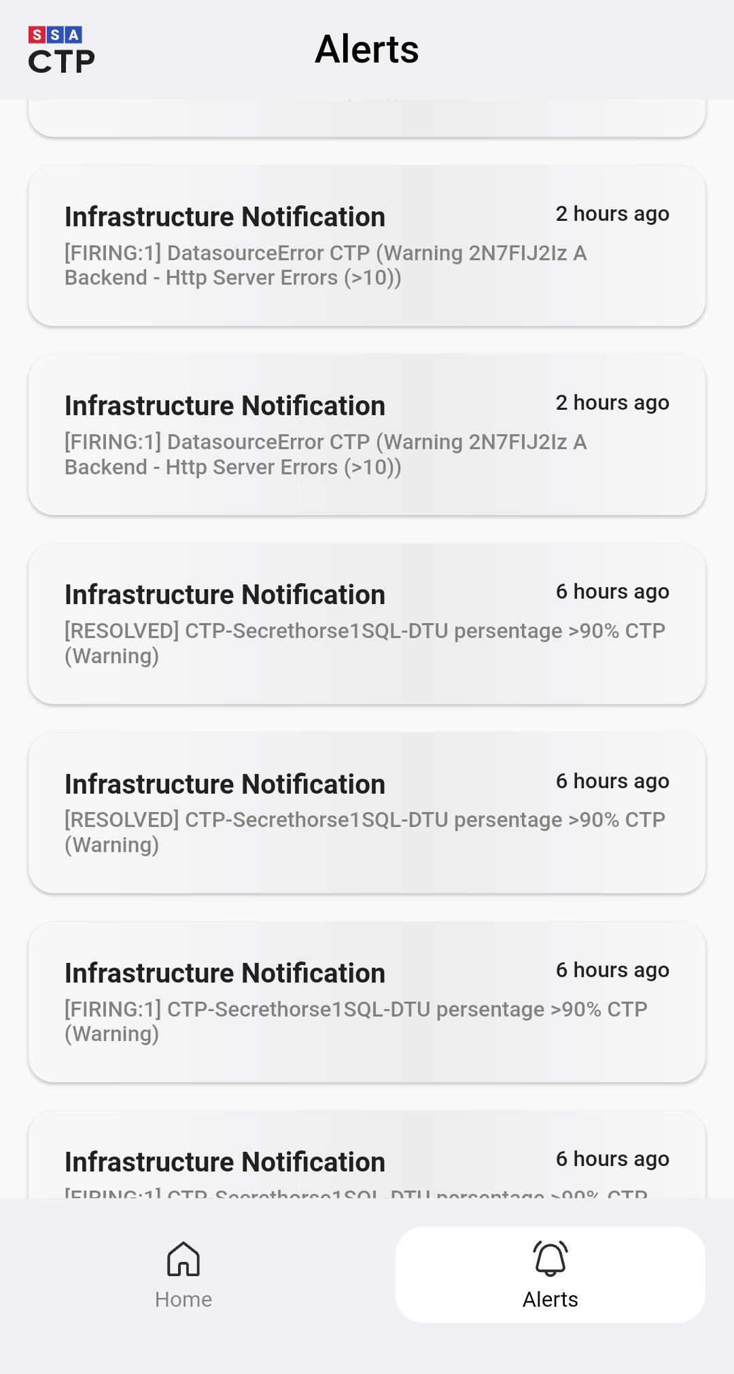
Task: Open the upper RESOLVED Secrethorse1SQL-DTU alert message
Action: [364, 644]
